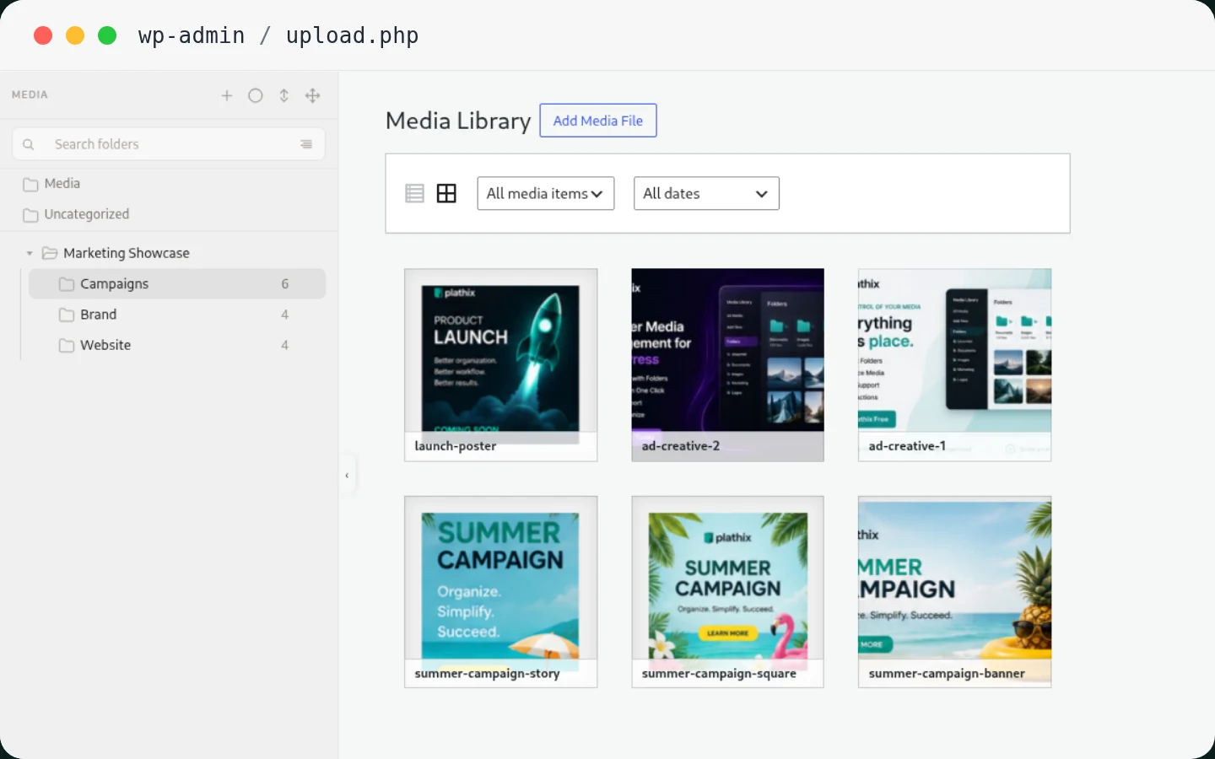This screenshot has width=1215, height=759.
Task: Switch to list view
Action: (414, 193)
